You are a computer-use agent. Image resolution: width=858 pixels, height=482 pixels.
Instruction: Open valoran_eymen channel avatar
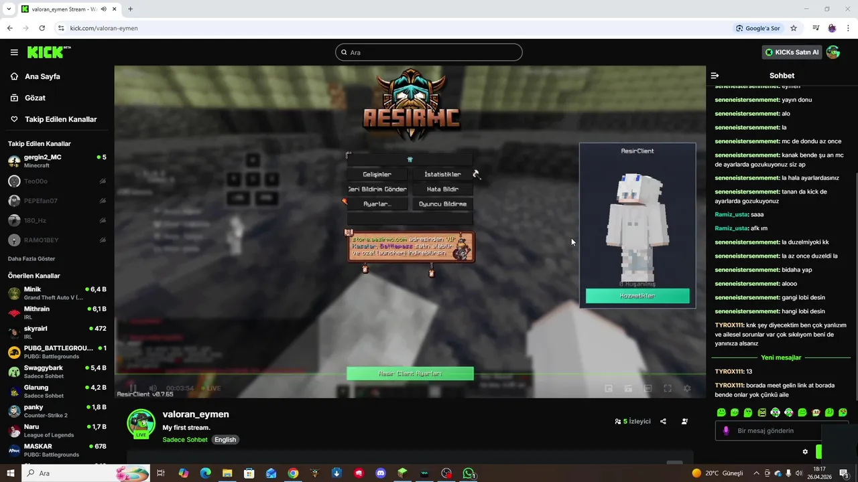coord(141,423)
